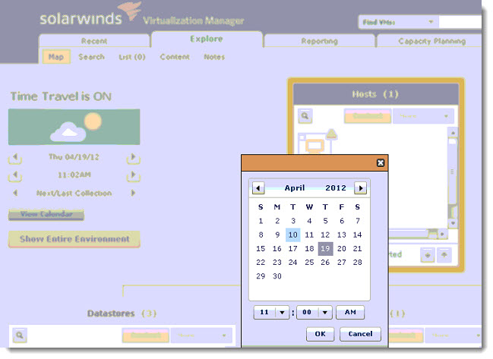This screenshot has width=493, height=359.
Task: Click the down-arrow button at Hosts panel bottom
Action: (428, 255)
